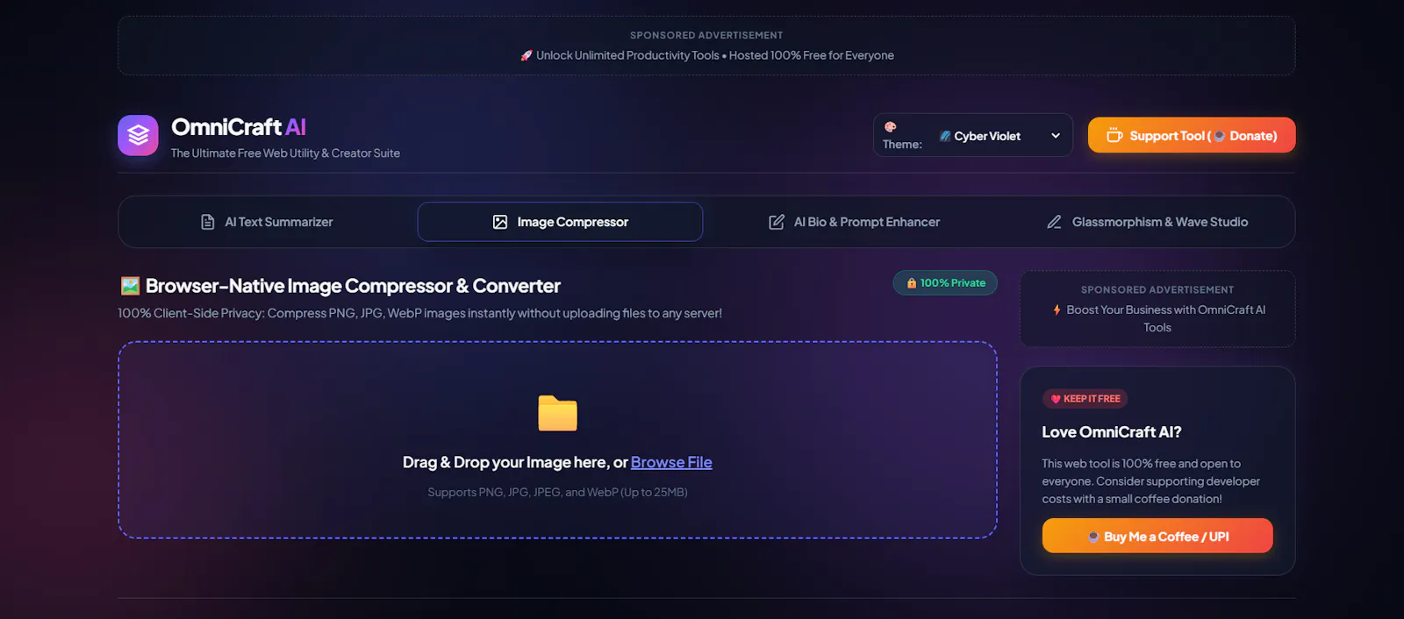Click the Buy Me a Coffee / UPI button
This screenshot has height=619, width=1404.
[x=1157, y=536]
